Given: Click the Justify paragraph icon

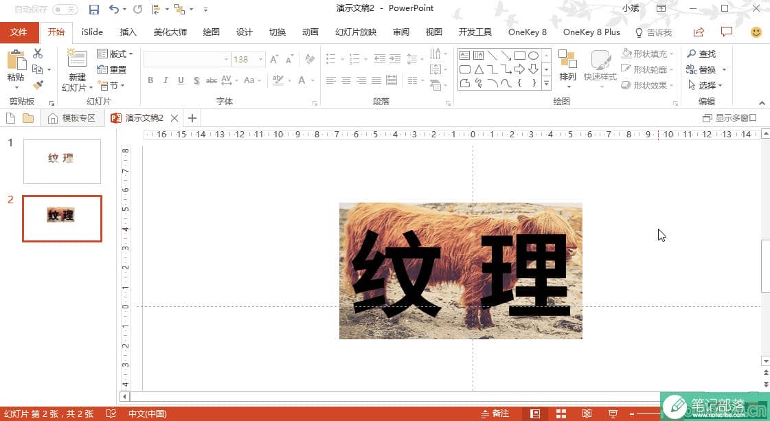Looking at the screenshot, I should pos(376,80).
